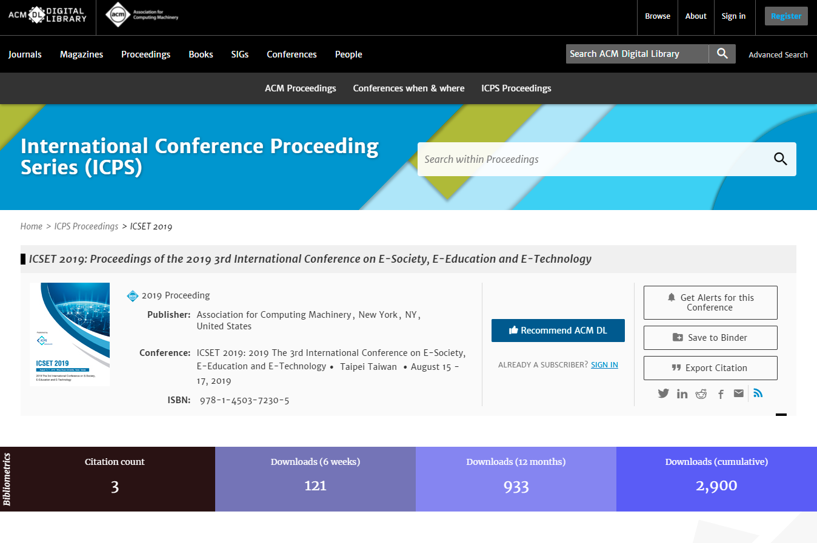Screen dimensions: 817x543
Task: Share on Twitter
Action: (664, 393)
